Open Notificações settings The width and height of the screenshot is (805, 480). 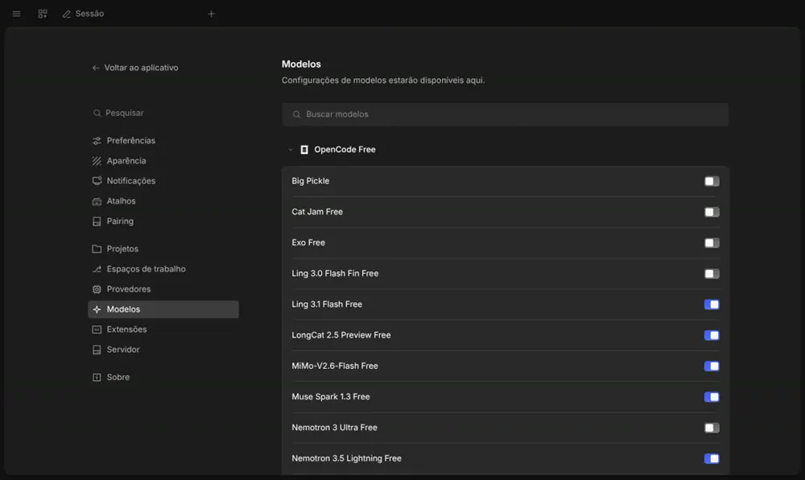click(x=163, y=180)
